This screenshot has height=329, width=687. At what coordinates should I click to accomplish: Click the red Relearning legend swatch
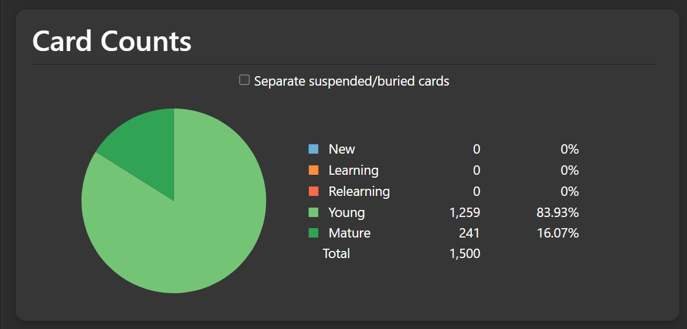point(314,191)
